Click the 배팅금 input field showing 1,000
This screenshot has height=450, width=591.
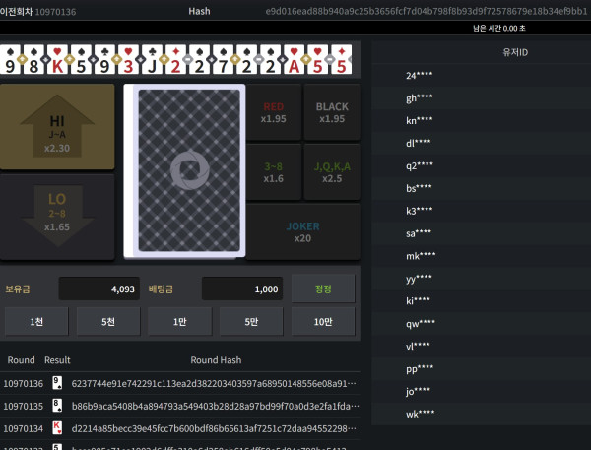tap(241, 289)
